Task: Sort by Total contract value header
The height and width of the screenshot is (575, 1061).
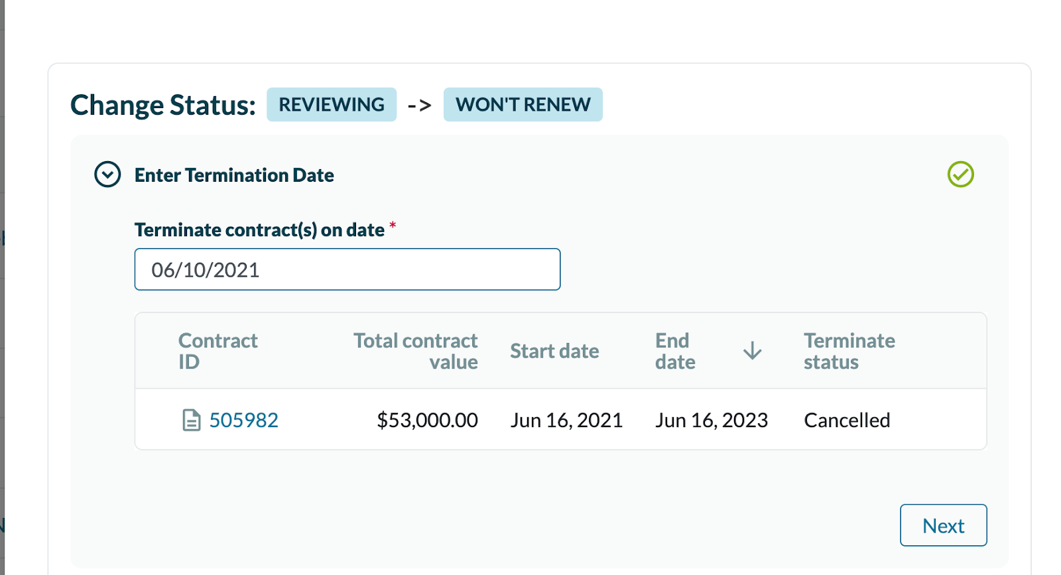Action: point(416,351)
